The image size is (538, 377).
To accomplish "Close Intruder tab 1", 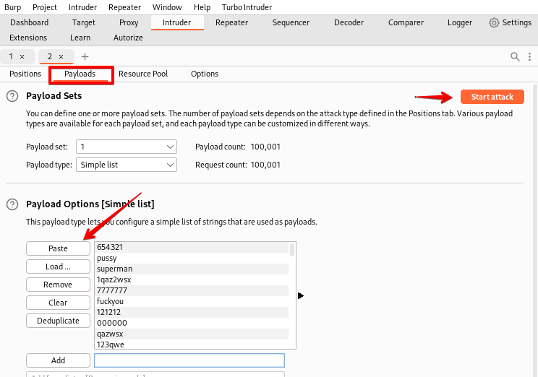I will [x=22, y=56].
